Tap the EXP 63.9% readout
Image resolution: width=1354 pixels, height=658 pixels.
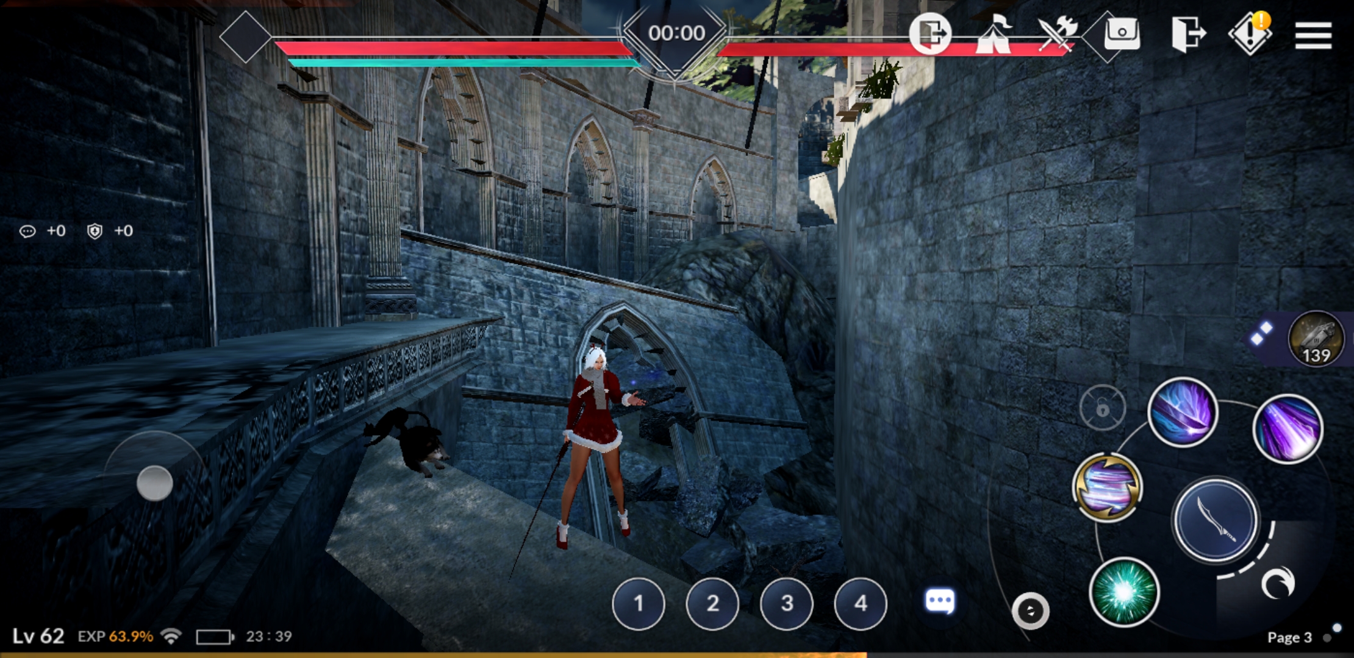tap(115, 636)
